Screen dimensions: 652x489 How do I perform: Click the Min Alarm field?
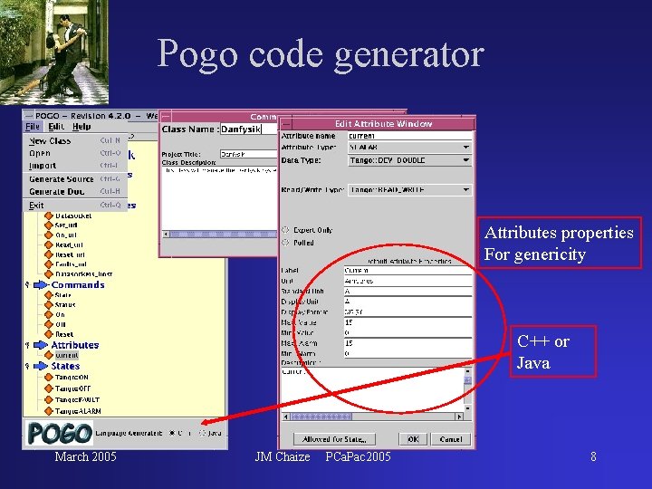pyautogui.click(x=407, y=353)
